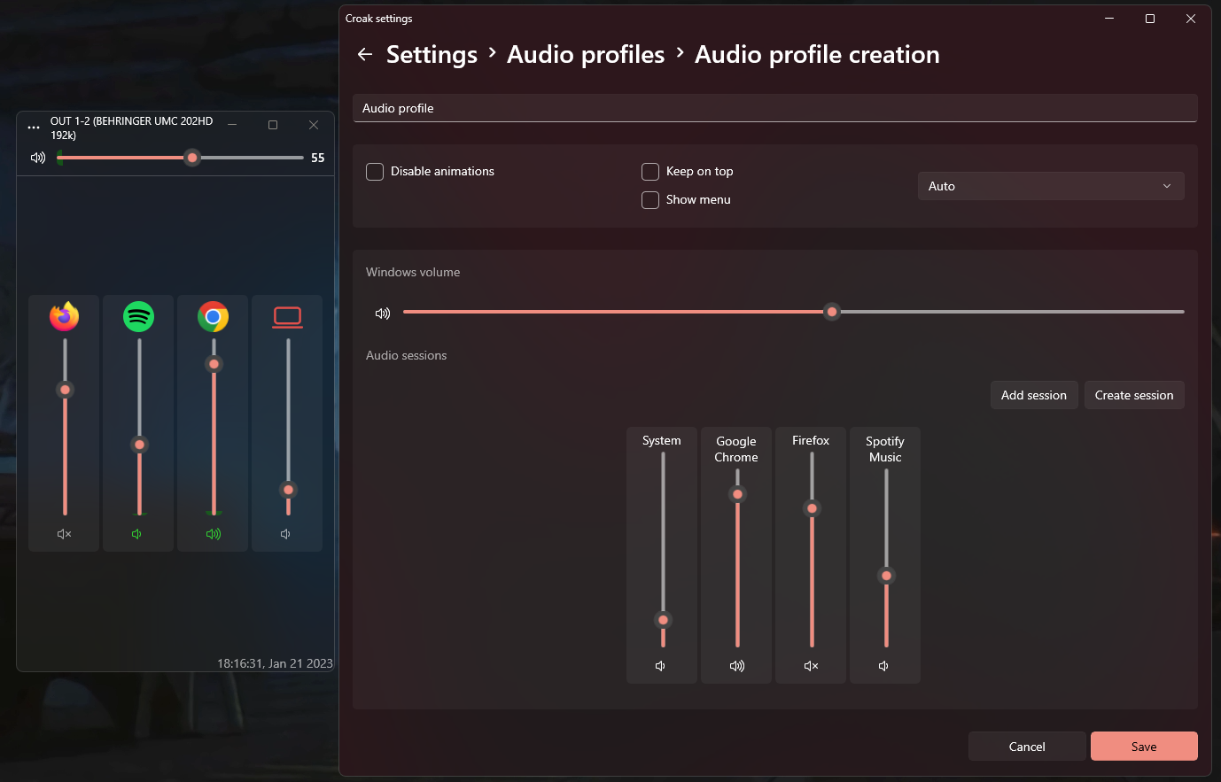Click the Google Chrome icon in the mixer
The image size is (1221, 782).
(213, 316)
